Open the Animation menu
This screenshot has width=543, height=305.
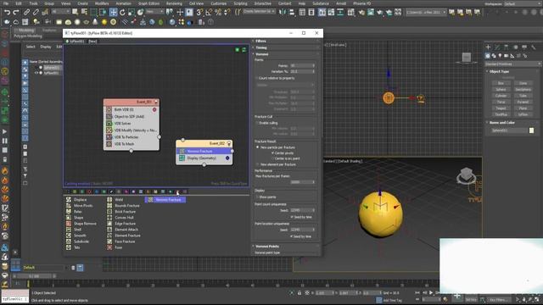[123, 3]
